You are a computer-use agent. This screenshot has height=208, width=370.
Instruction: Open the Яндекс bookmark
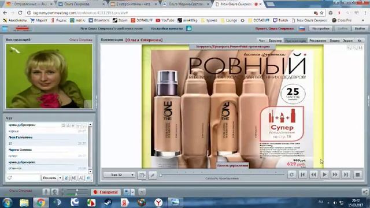tap(59, 21)
